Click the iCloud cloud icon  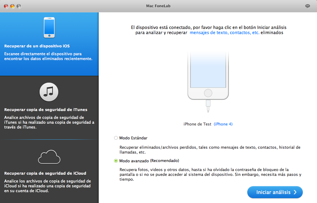tap(49, 157)
